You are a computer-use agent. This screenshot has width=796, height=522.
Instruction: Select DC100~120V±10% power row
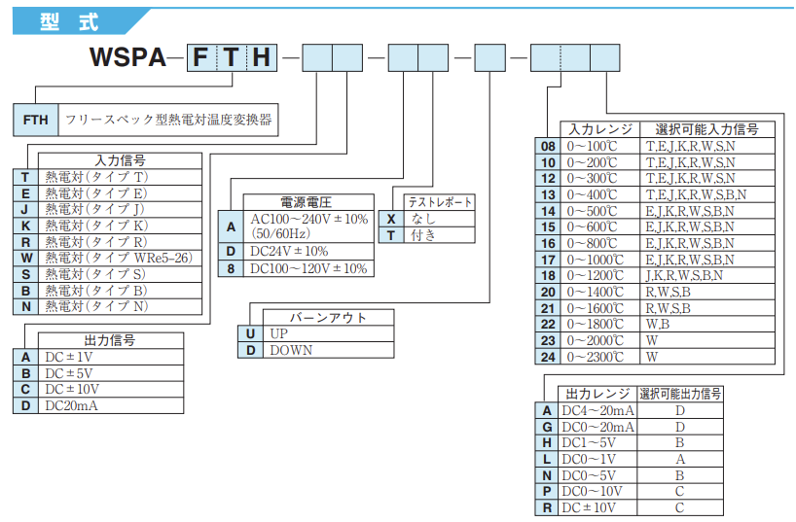tap(297, 268)
